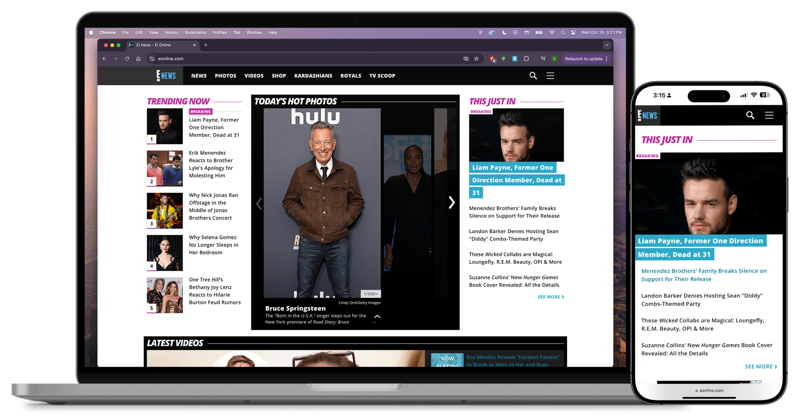Viewport: 798px width, 418px height.
Task: Toggle Do Not Disturb moon icon
Action: point(504,32)
